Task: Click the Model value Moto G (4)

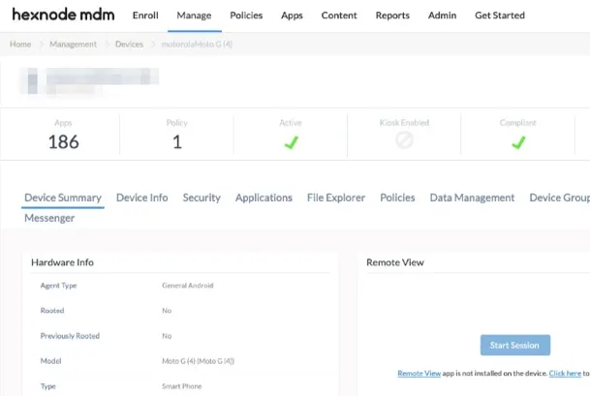Action: (198, 361)
